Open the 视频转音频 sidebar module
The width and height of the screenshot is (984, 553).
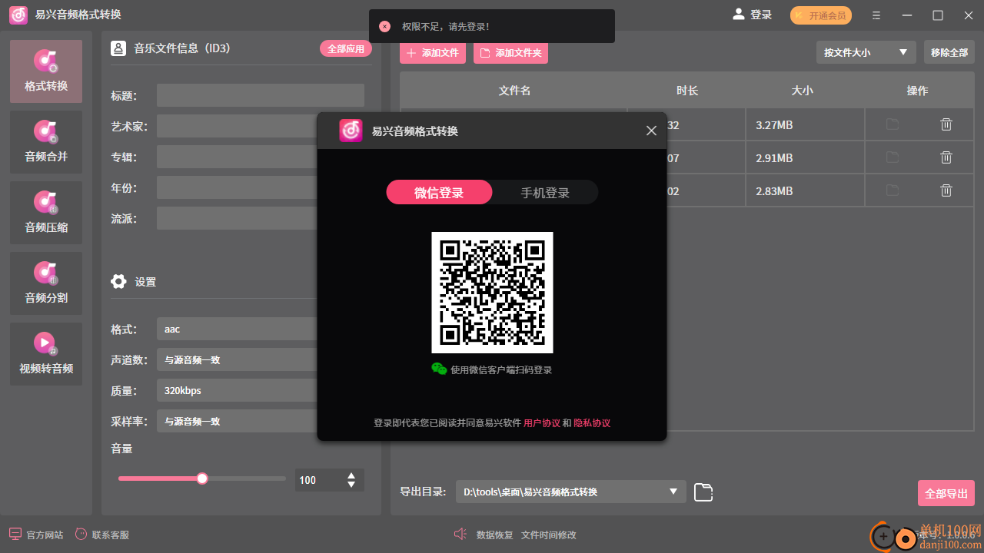tap(46, 354)
